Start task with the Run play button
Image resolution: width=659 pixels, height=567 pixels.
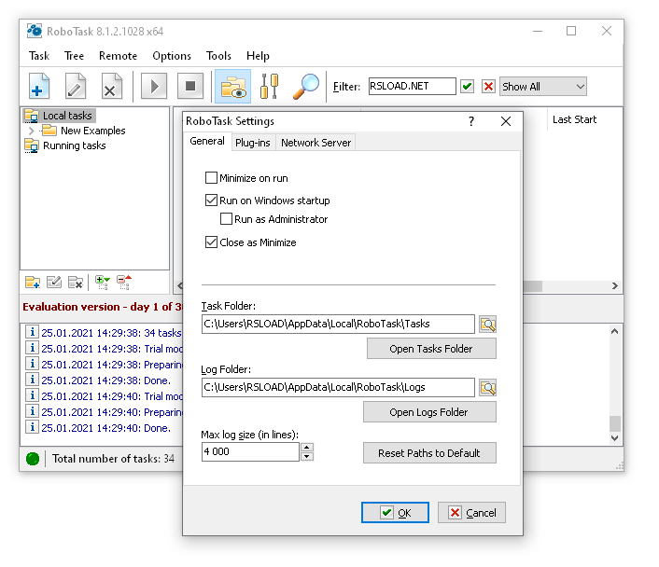click(154, 87)
